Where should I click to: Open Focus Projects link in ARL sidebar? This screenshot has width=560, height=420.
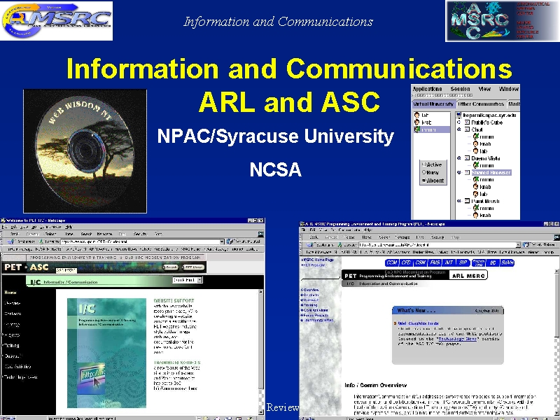coord(316,316)
